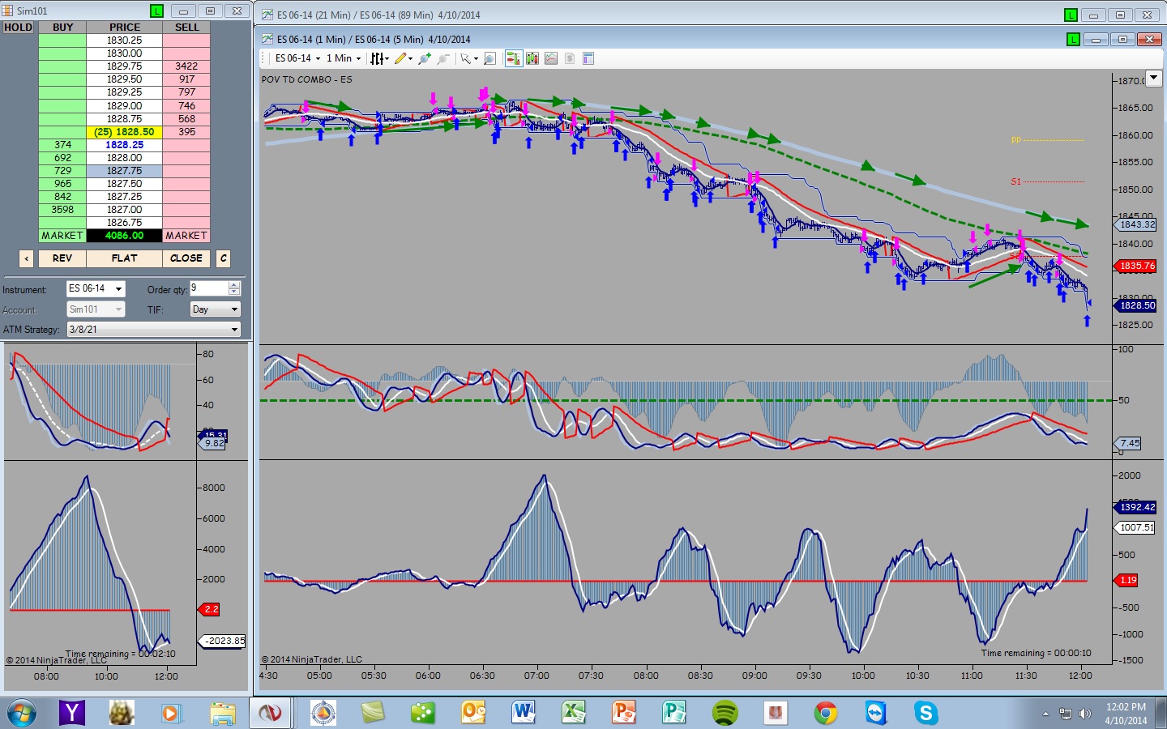Click the green L link button on 1 Min chart
1167x729 pixels.
point(1073,39)
